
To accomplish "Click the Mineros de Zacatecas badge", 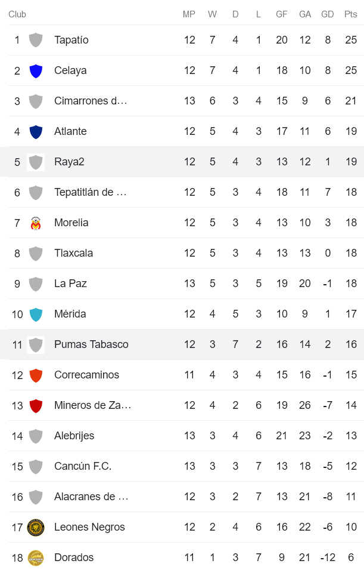I will coord(36,405).
